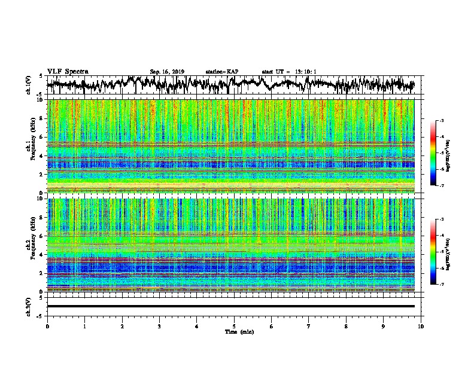
Task: Click the log(PSD) label beside ch.2 color bar
Action: [448, 255]
